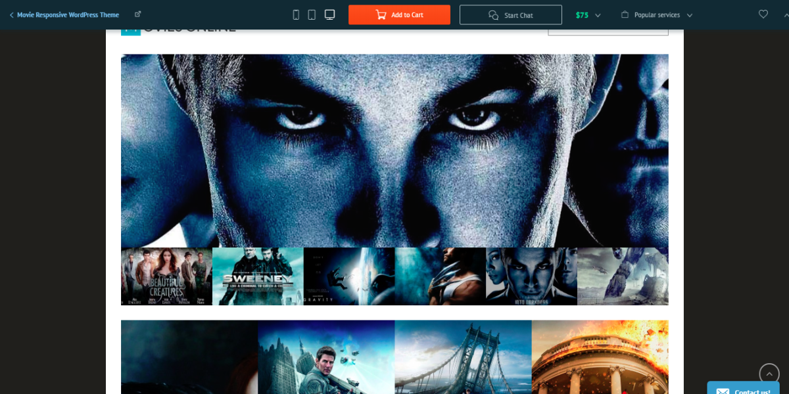Screen dimensions: 789x394
Task: Click the search field in site header
Action: point(608,31)
